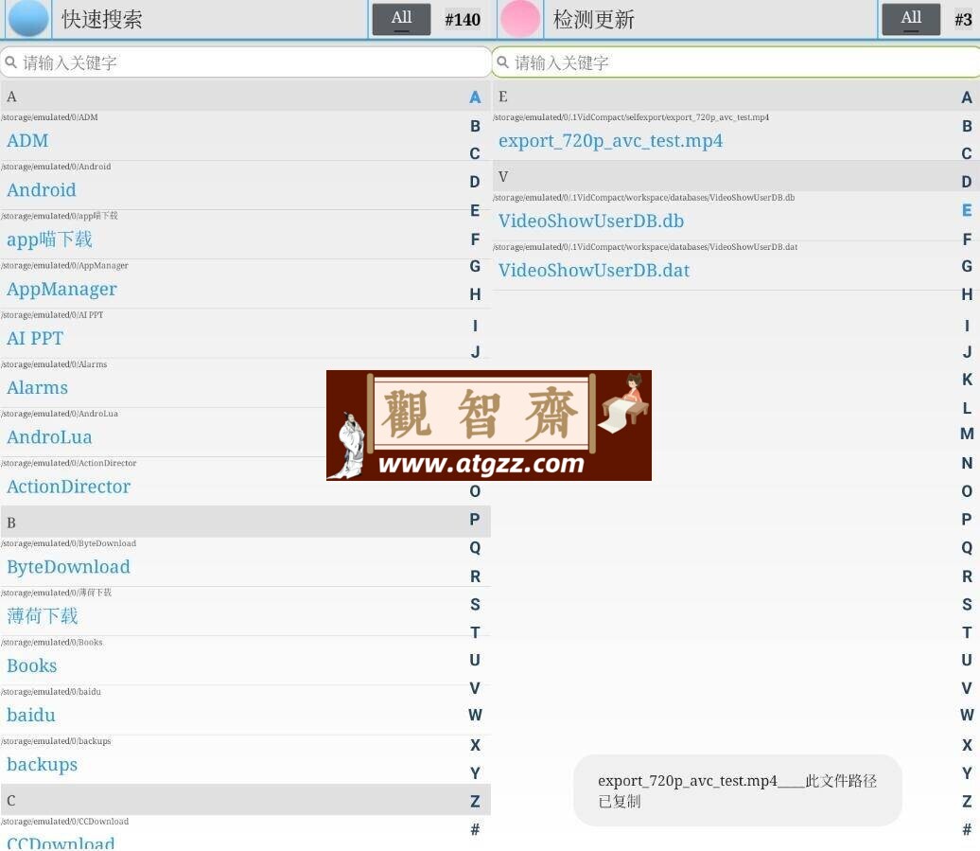This screenshot has width=980, height=851.
Task: Click the #140 count label
Action: [x=463, y=19]
